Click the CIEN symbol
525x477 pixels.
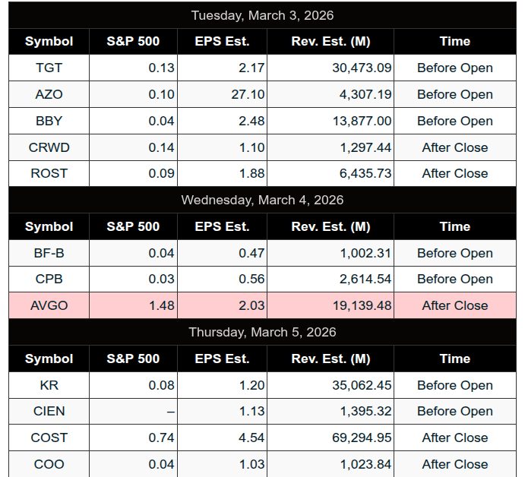49,411
